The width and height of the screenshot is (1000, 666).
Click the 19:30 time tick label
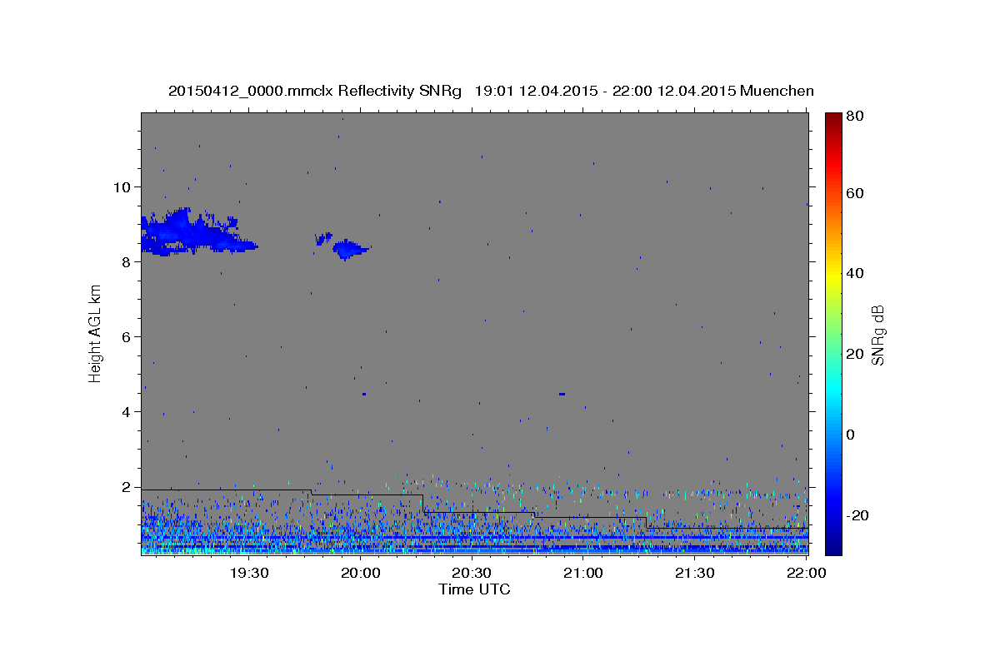[248, 573]
